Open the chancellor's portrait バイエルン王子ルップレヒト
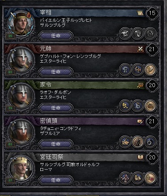This screenshot has height=196, width=167. tap(21, 24)
